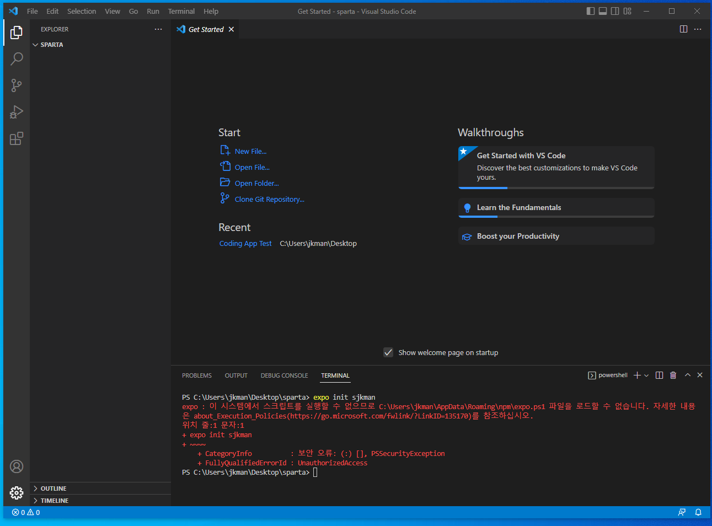
Task: Open the Run menu
Action: click(x=153, y=11)
